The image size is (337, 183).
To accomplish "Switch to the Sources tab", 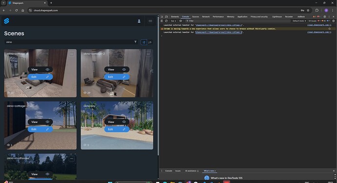I will tap(195, 17).
